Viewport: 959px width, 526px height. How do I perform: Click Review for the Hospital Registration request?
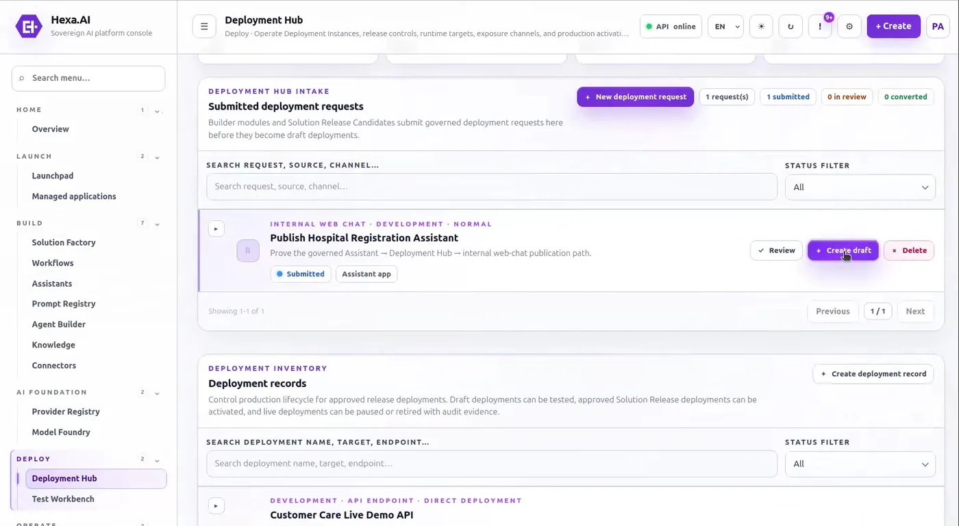click(x=776, y=250)
